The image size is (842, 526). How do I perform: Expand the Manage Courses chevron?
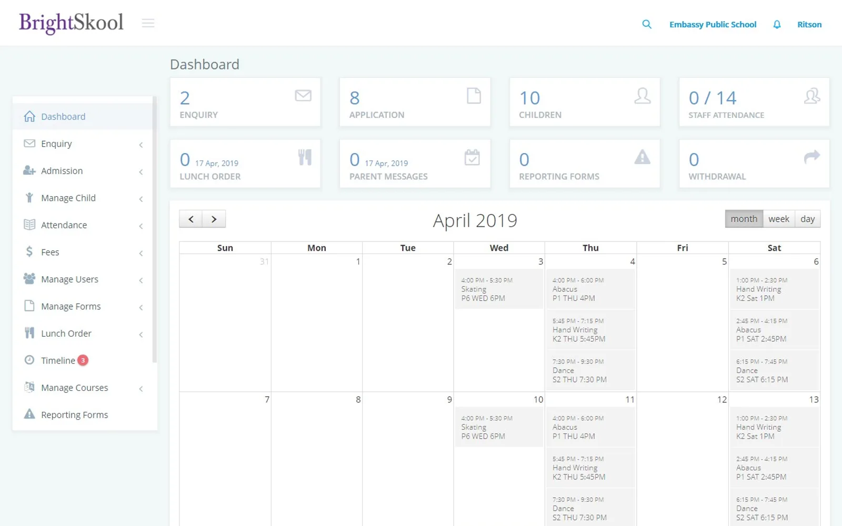[x=141, y=389]
